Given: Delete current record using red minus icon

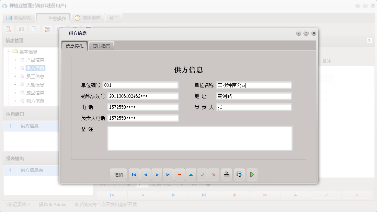Looking at the screenshot, I should (x=180, y=175).
